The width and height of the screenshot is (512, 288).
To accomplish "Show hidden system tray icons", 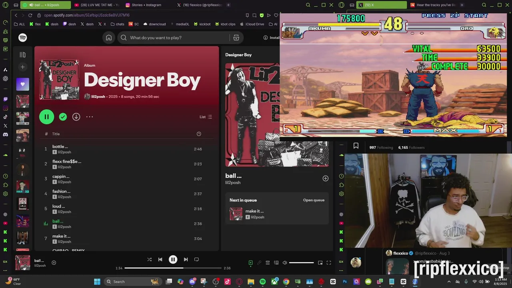I will coord(448,282).
